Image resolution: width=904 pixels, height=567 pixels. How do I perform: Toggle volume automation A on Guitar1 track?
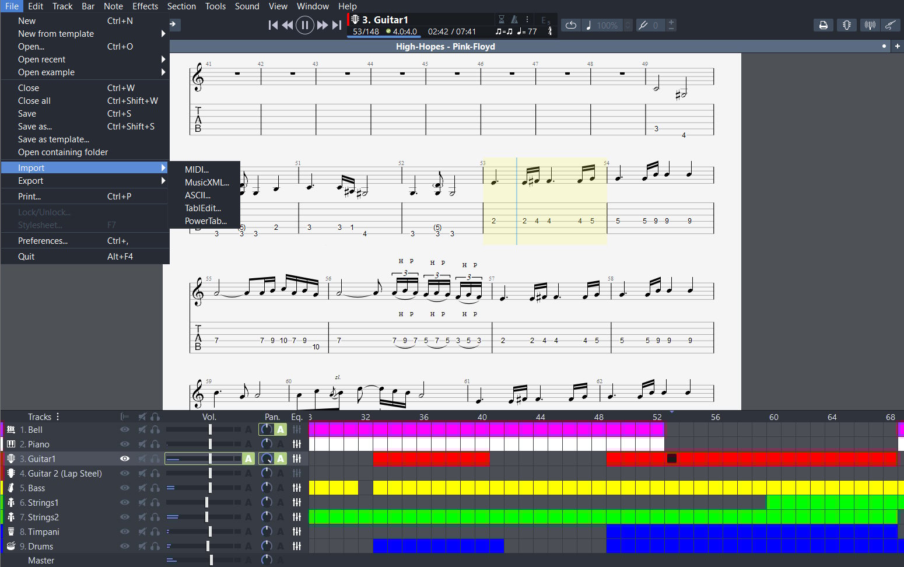coord(248,459)
